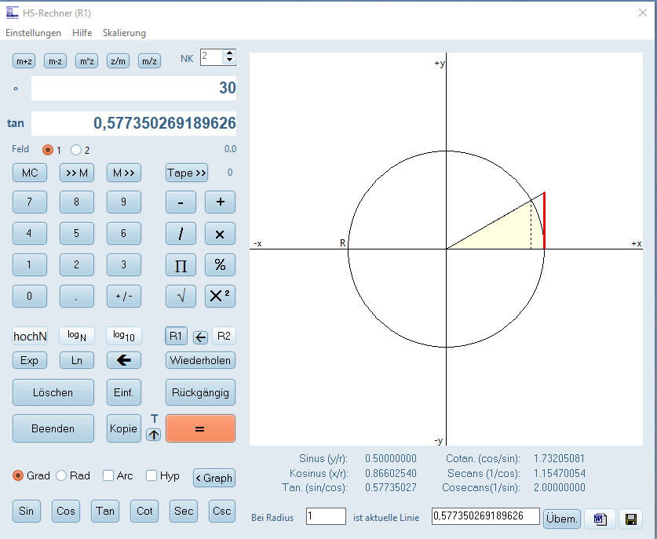Click the Sin function button
The width and height of the screenshot is (657, 539).
coord(27,511)
